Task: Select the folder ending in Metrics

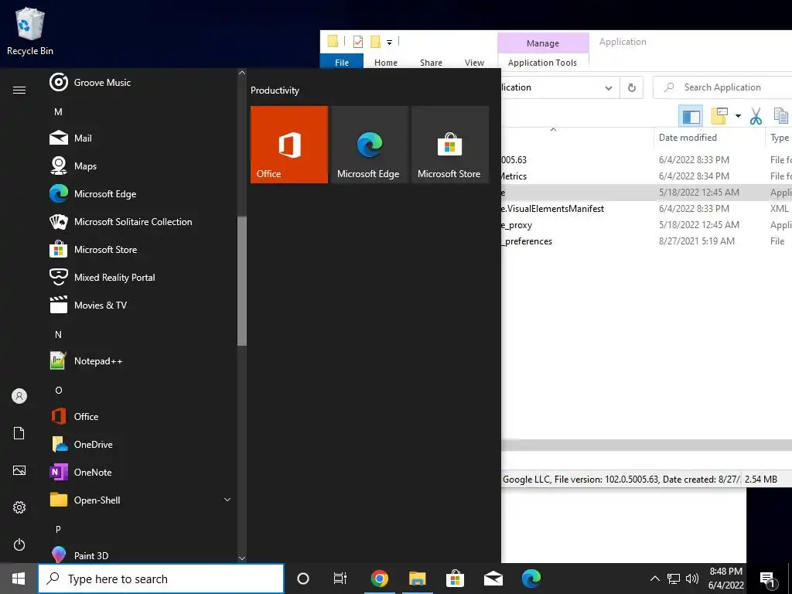Action: 647,176
